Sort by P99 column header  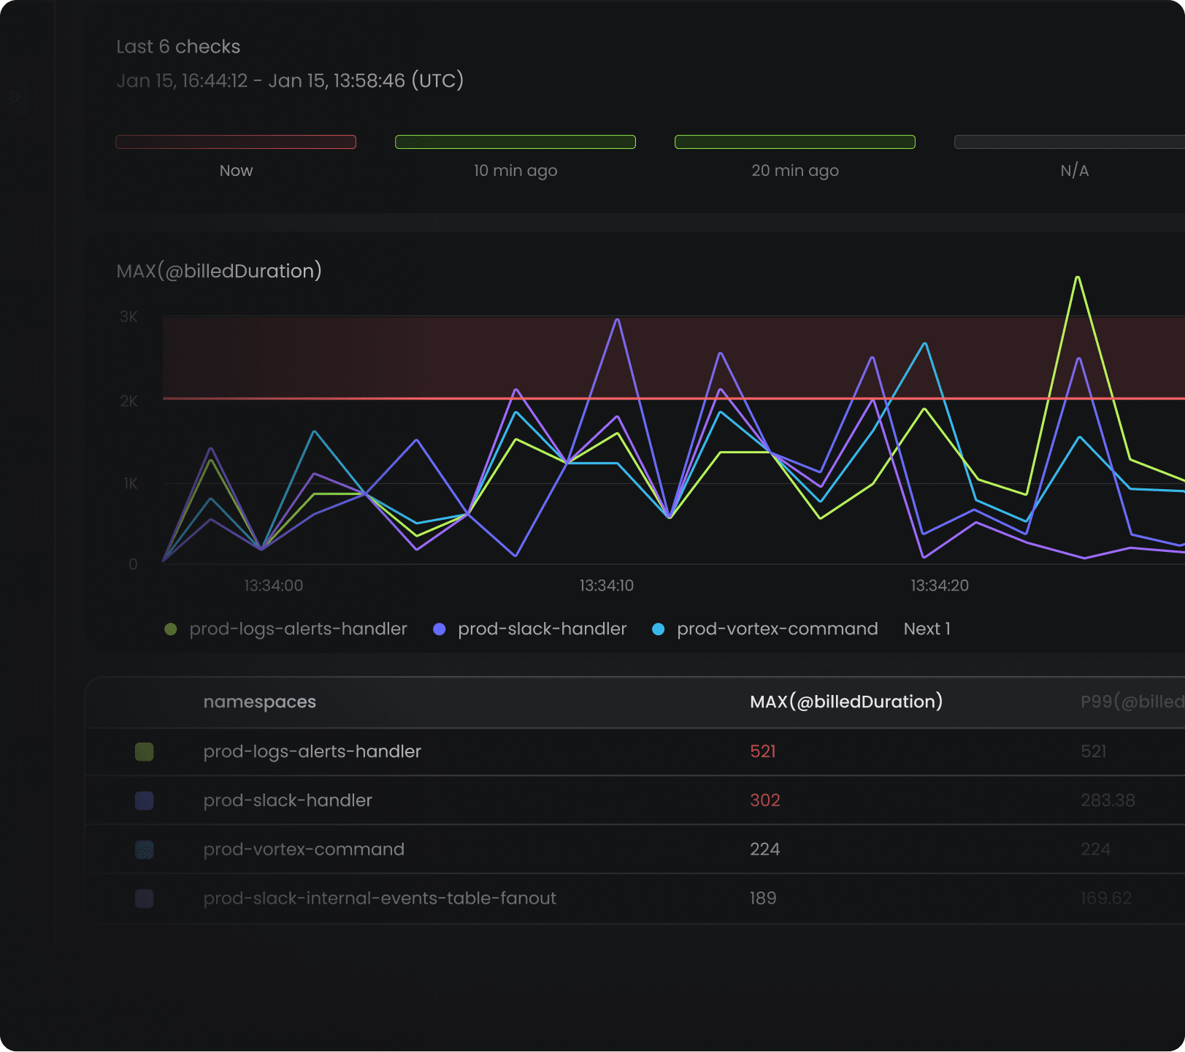click(1131, 702)
